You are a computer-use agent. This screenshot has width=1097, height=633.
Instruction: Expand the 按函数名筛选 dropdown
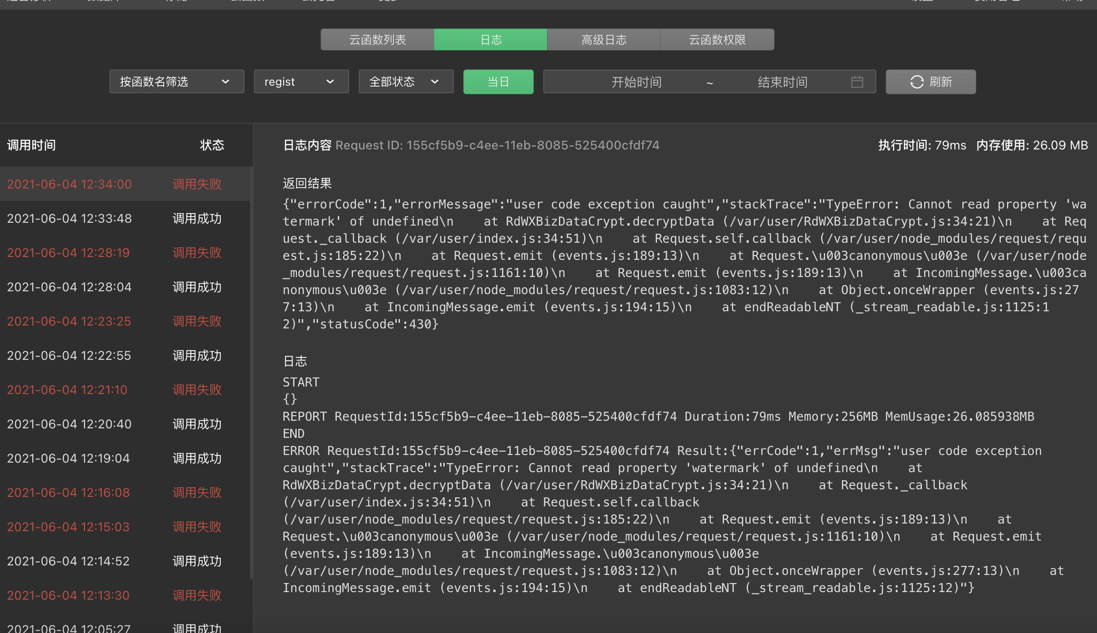click(x=176, y=82)
